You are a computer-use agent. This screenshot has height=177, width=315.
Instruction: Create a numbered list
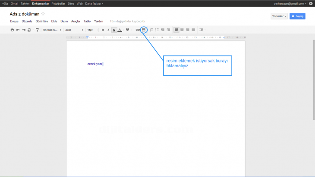pyautogui.click(x=151, y=30)
